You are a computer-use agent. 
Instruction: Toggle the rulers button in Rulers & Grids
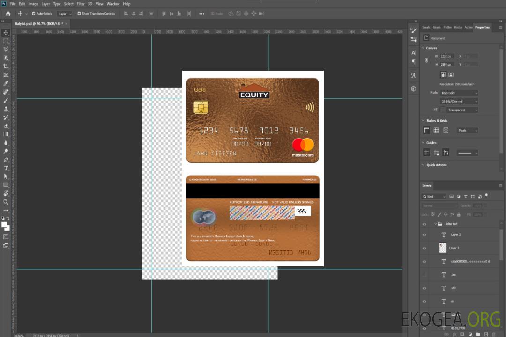[x=427, y=130]
